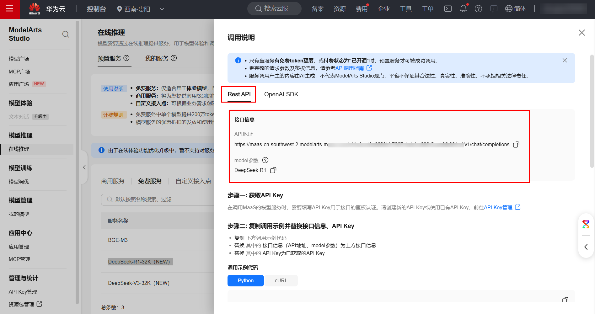Image resolution: width=595 pixels, height=314 pixels.
Task: Go to MCP广场 in sidebar
Action: click(19, 72)
